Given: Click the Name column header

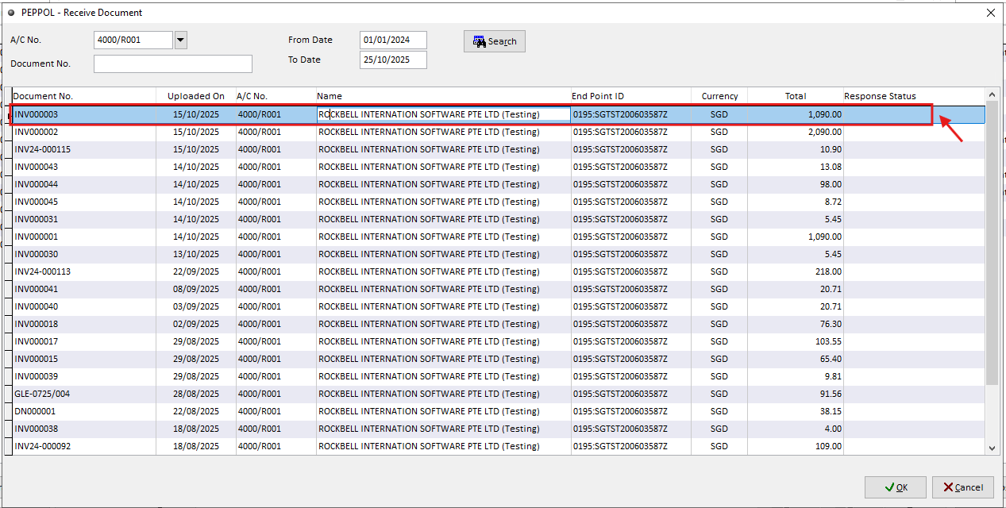Looking at the screenshot, I should (444, 96).
